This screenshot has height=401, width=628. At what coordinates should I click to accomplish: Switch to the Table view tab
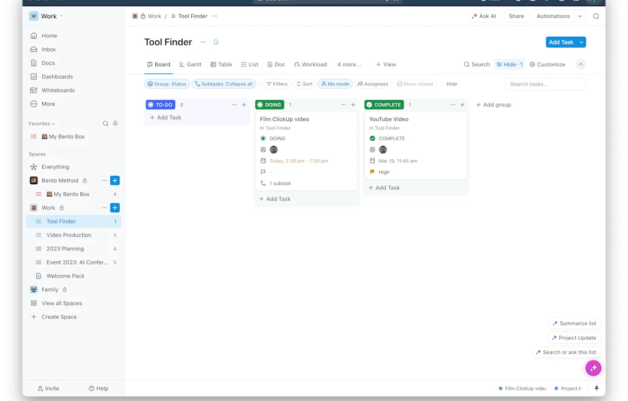point(221,64)
